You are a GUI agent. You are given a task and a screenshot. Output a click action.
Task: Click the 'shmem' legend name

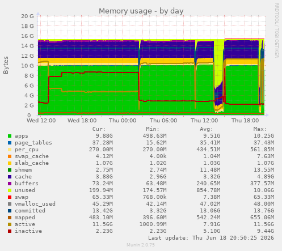click(x=23, y=170)
